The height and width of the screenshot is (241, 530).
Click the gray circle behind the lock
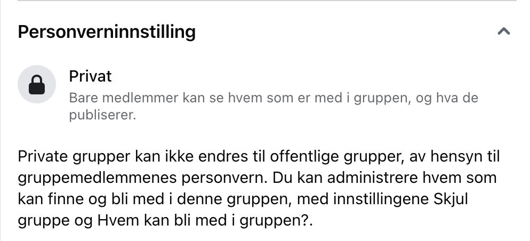click(x=37, y=84)
